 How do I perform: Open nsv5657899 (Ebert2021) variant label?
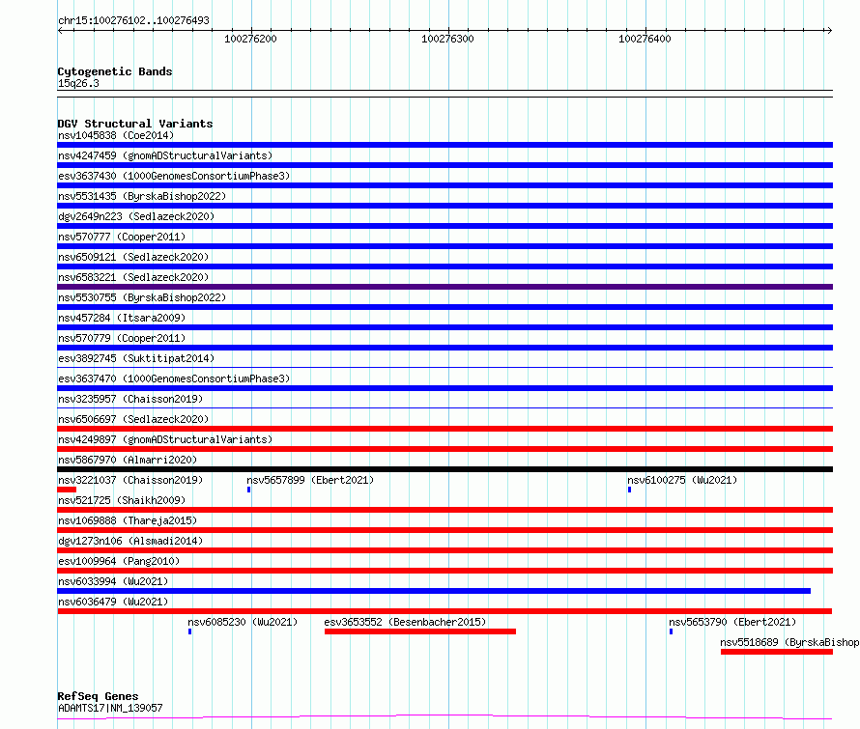tap(310, 480)
